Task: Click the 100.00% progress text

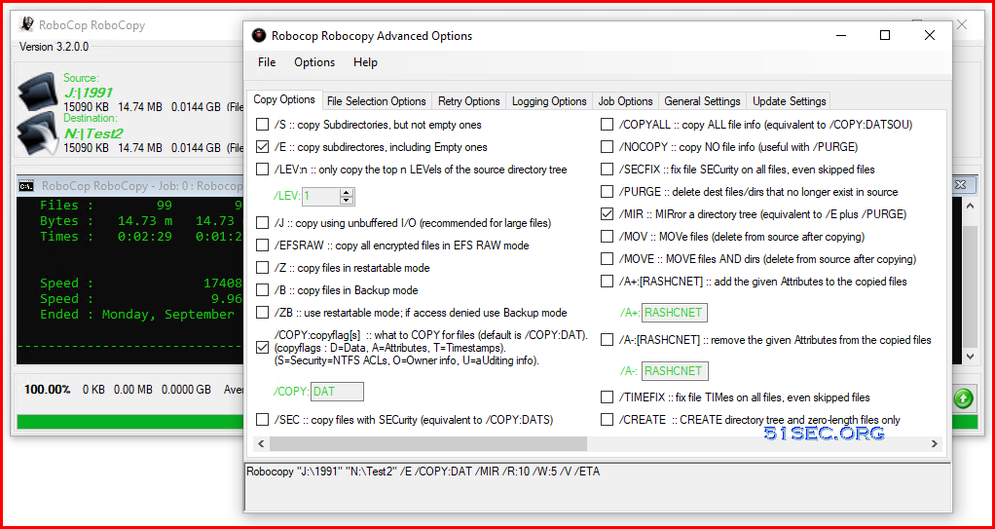Action: coord(47,390)
